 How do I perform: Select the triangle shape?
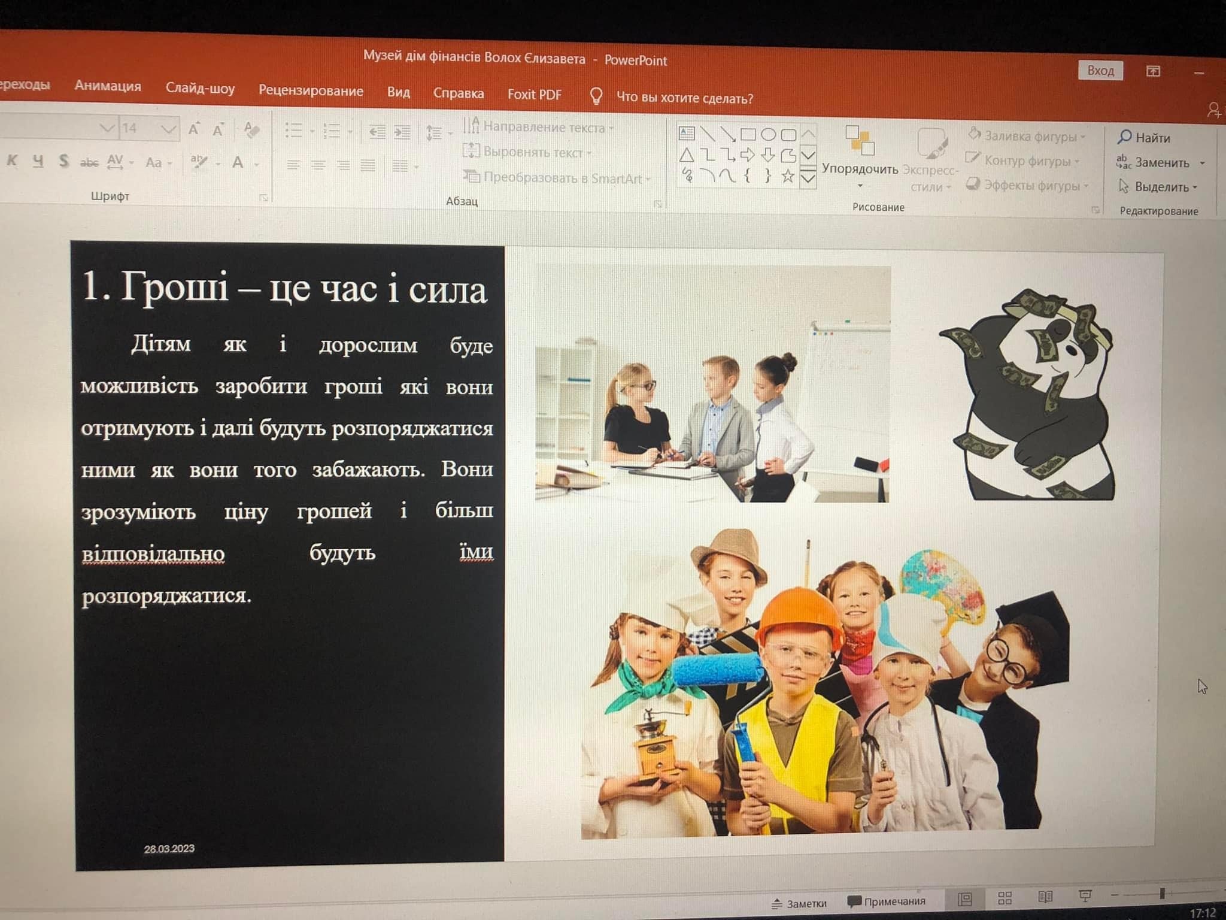pos(687,156)
